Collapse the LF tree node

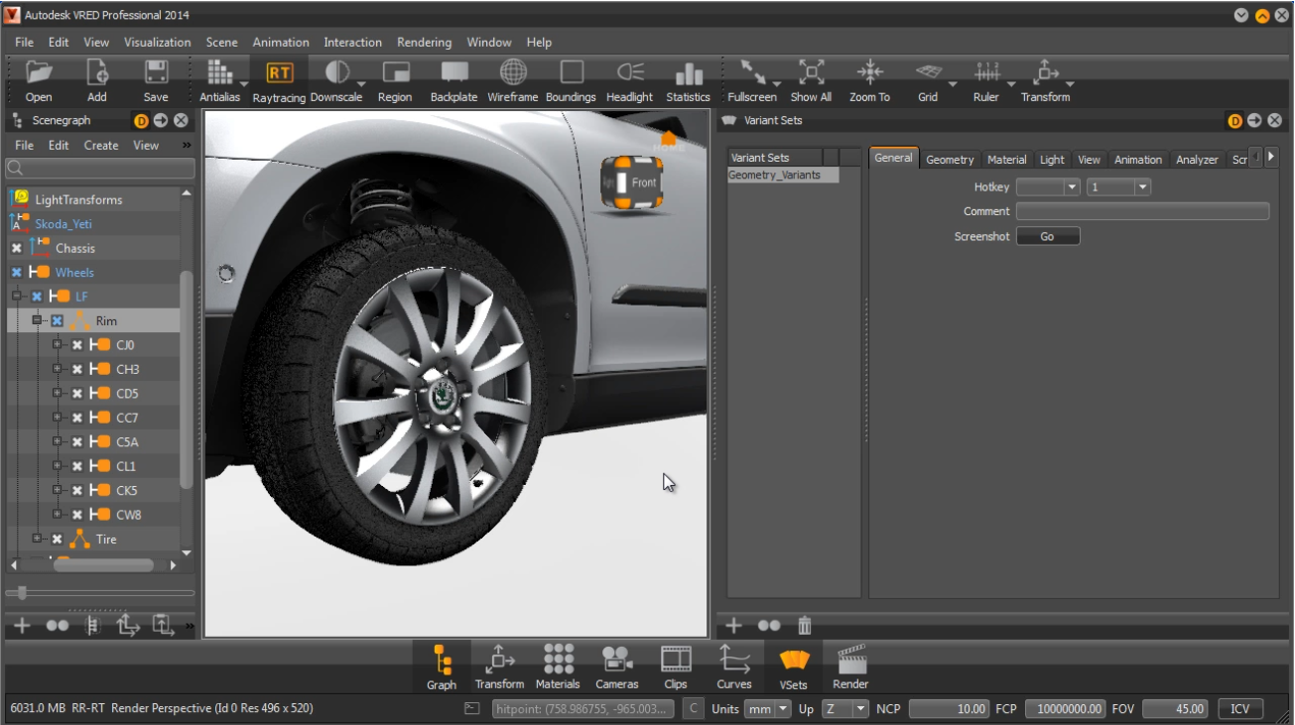[17, 297]
